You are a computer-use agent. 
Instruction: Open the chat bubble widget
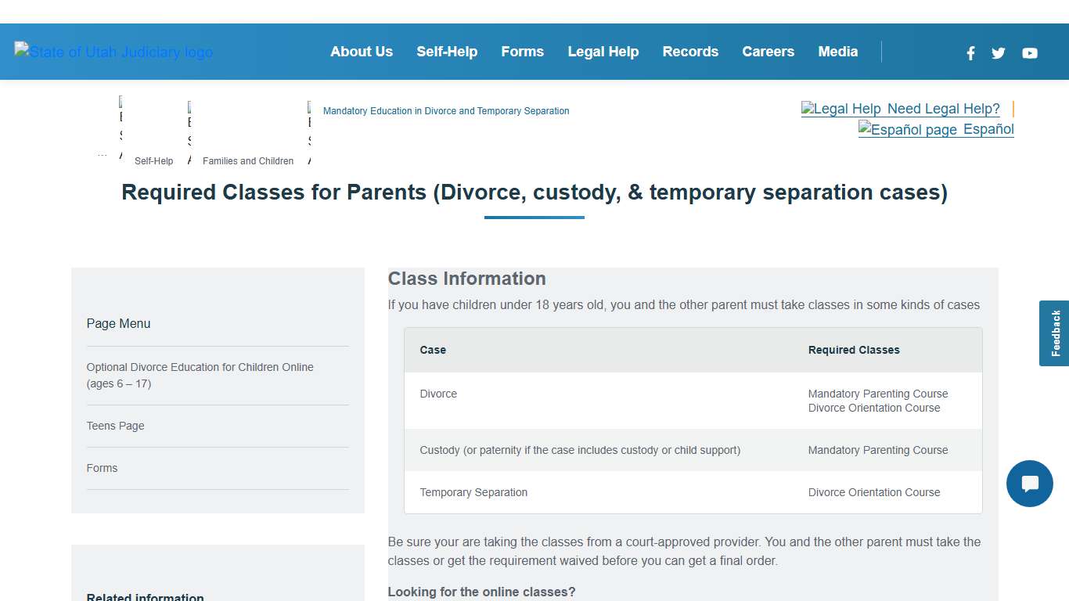(x=1029, y=484)
